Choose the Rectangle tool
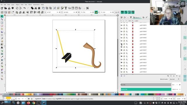The width and height of the screenshot is (187, 105). click(x=2, y=22)
